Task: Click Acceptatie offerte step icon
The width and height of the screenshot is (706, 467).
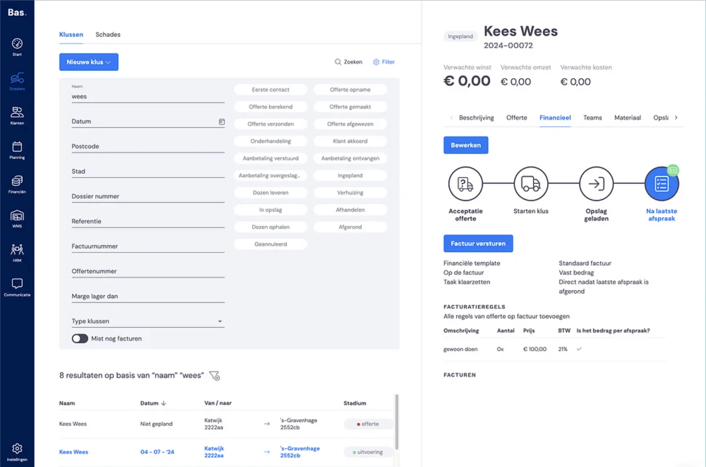Action: click(465, 184)
